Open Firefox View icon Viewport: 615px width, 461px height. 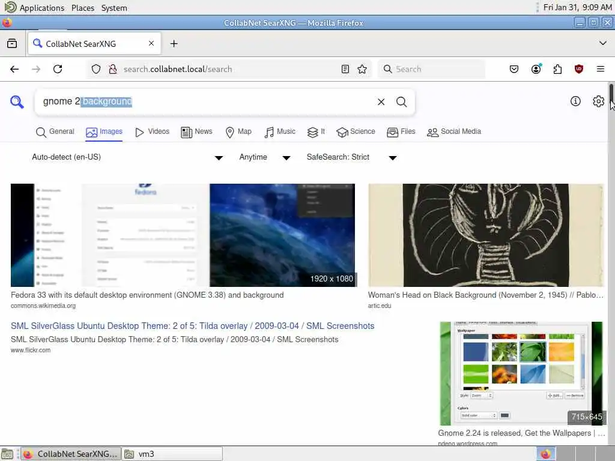(x=12, y=43)
